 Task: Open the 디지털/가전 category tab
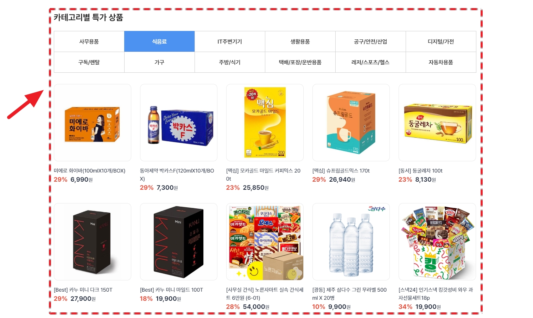click(441, 41)
